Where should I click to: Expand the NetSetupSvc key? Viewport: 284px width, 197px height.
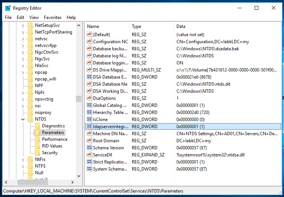pyautogui.click(x=23, y=26)
